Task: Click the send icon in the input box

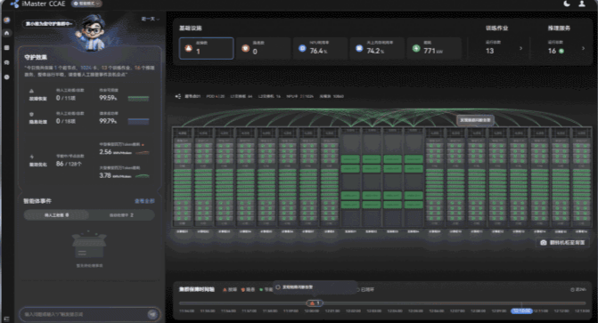Action: coord(153,314)
